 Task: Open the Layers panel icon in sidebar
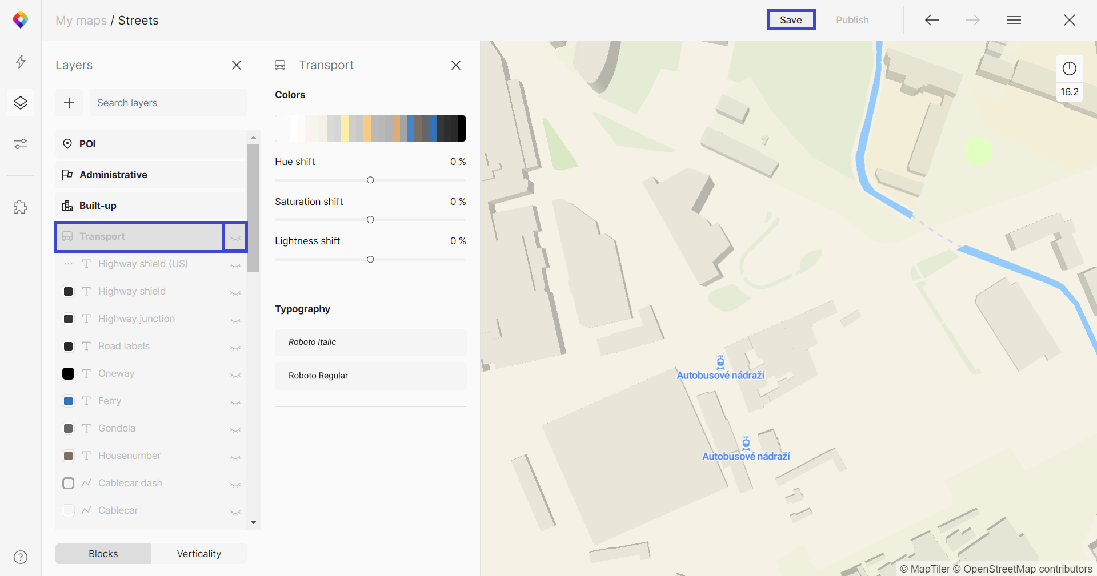point(21,103)
